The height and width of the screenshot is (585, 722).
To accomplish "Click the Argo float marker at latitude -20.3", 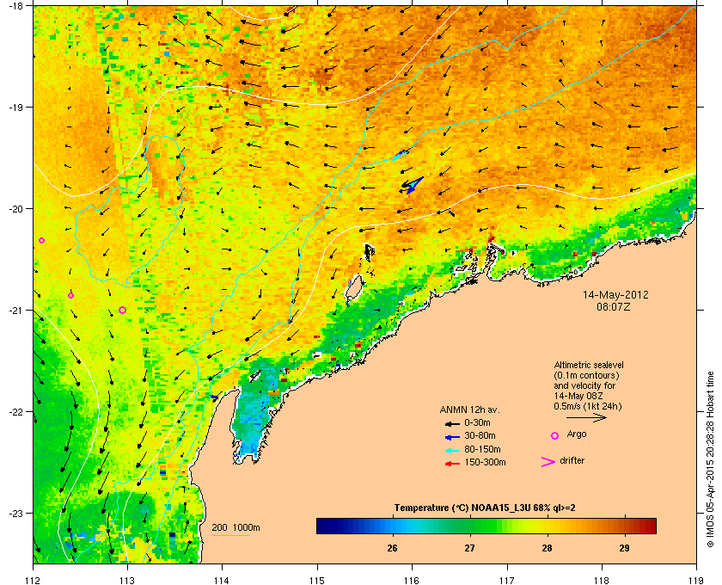I will pyautogui.click(x=41, y=241).
